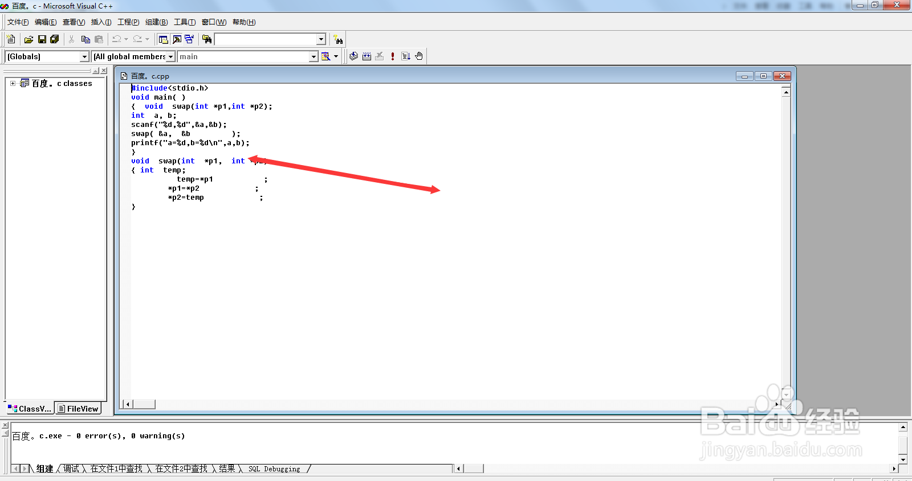Select the 结果 output tab
Viewport: 912px width, 481px height.
[227, 468]
